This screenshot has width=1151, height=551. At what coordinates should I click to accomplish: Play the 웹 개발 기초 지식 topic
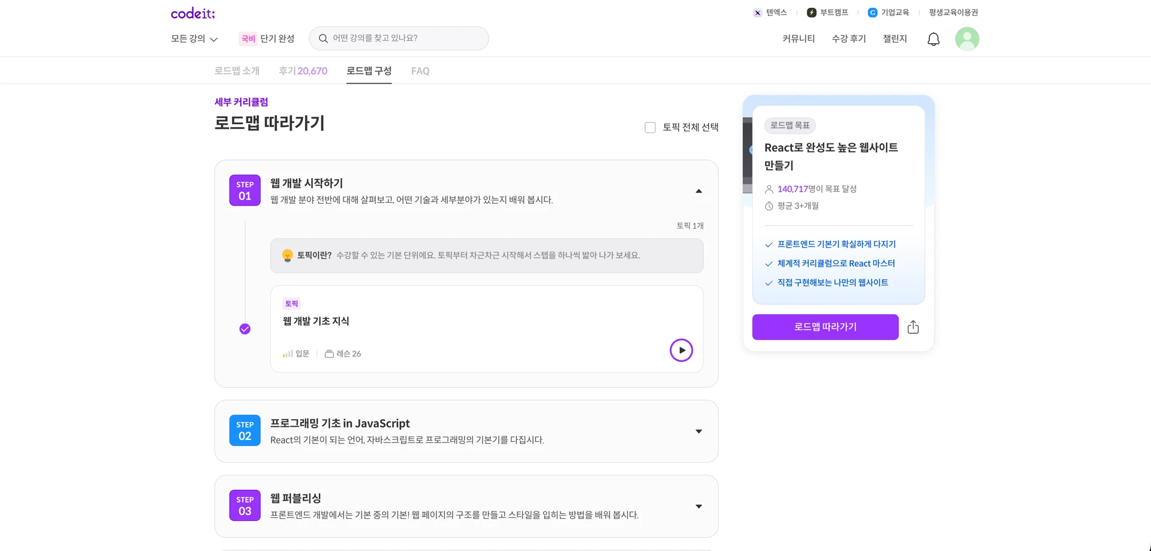(x=681, y=350)
